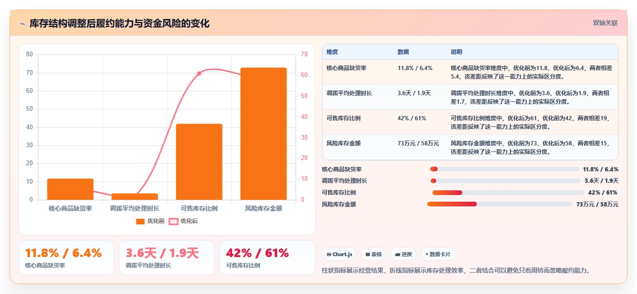Click the footer note starting 柱状指标展示经营结果
637x294 pixels.
pos(456,270)
